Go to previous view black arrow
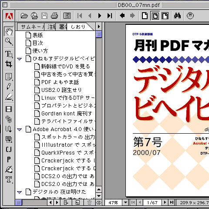This screenshot has width=209, height=209. 122,15
